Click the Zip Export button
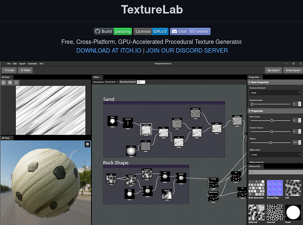Viewport: 303px width, 225px height. (x=273, y=70)
